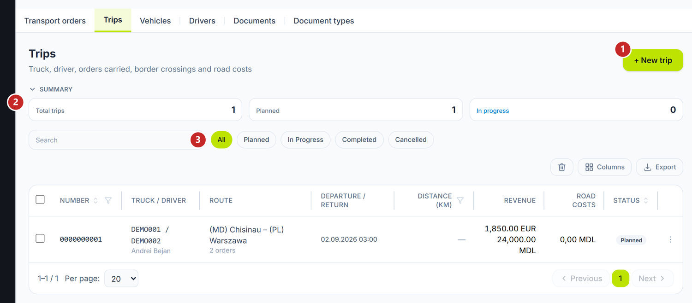Collapse the Summary section chevron

[32, 89]
